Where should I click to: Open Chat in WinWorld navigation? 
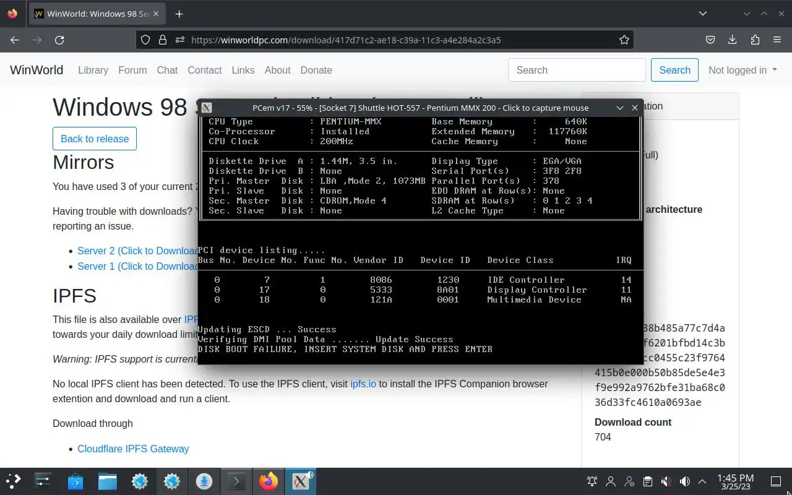coord(167,70)
